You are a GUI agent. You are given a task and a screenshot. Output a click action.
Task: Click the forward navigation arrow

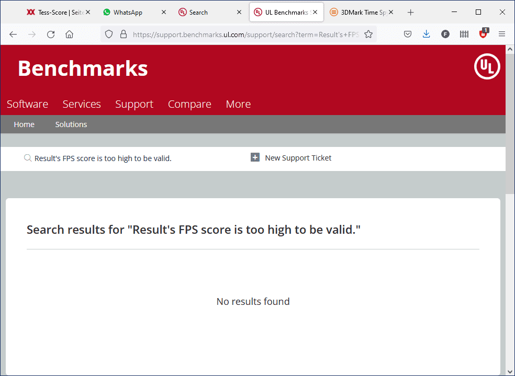tap(32, 35)
